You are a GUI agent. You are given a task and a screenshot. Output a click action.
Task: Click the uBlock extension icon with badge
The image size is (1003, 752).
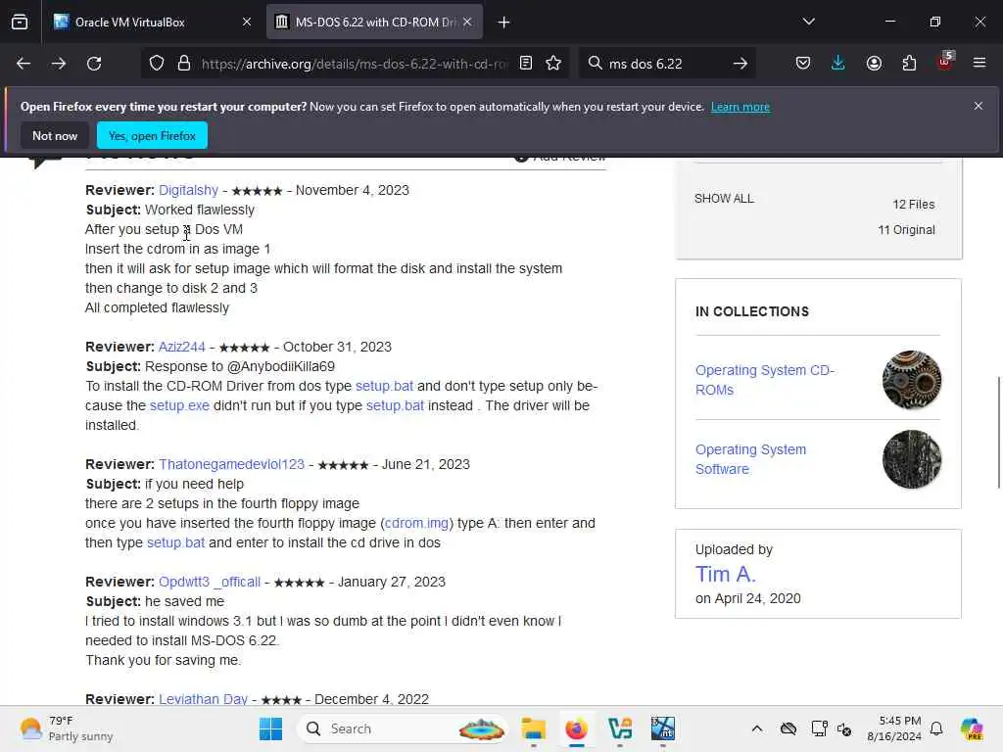tap(945, 62)
